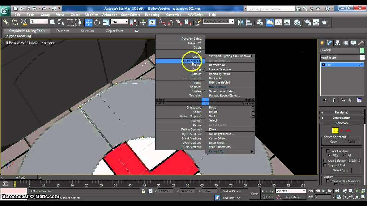Image resolution: width=367 pixels, height=206 pixels.
Task: Toggle the 3D Snaps icon
Action: pos(162,22)
